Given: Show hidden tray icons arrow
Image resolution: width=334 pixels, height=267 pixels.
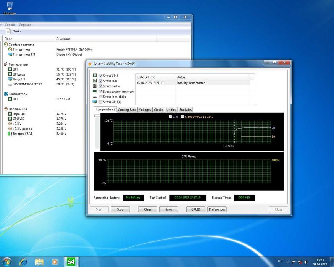Looking at the screenshot, I should click(x=287, y=262).
